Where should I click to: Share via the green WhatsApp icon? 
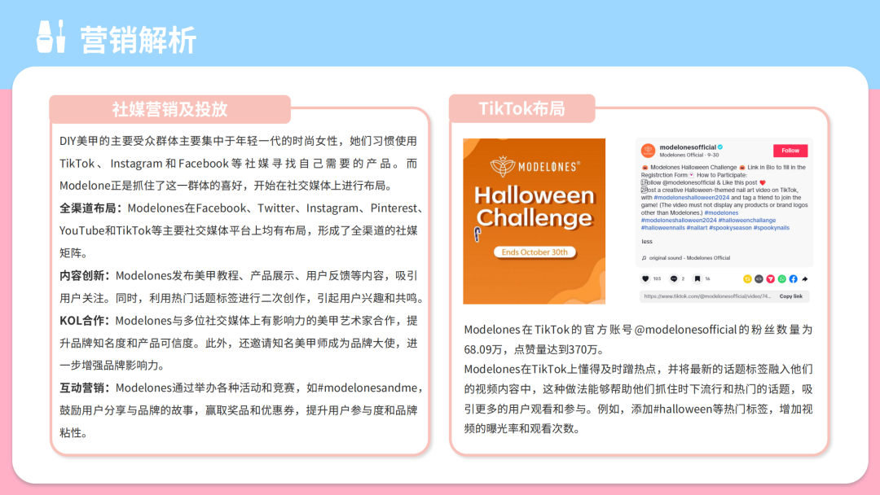click(x=781, y=278)
